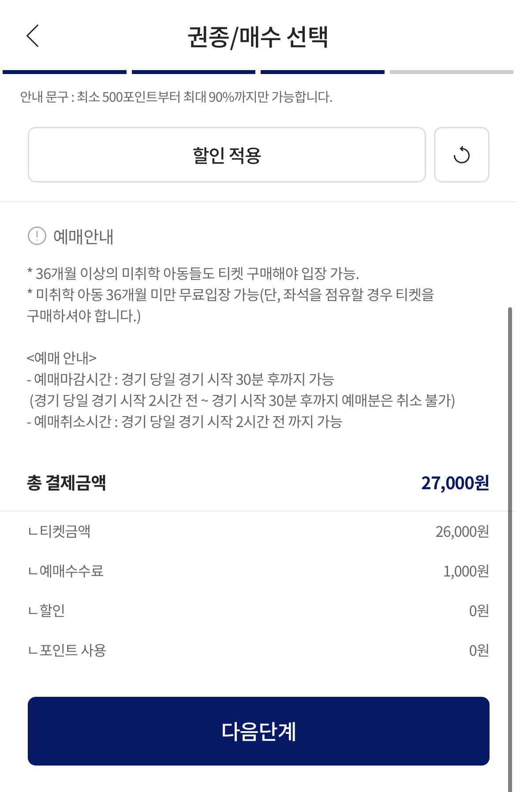
Task: Tap the discount reset refresh icon
Action: click(x=461, y=155)
